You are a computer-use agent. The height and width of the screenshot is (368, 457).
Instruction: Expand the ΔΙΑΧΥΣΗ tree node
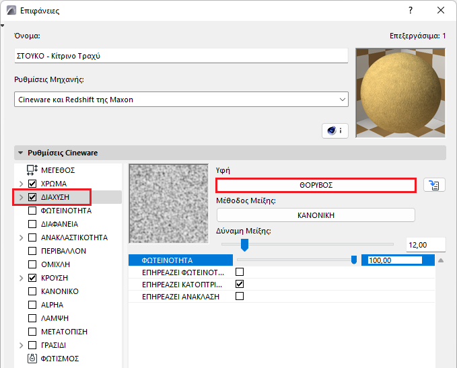21,197
